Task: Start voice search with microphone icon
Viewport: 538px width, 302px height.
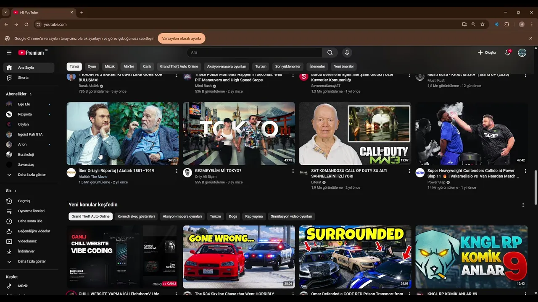Action: tap(347, 52)
